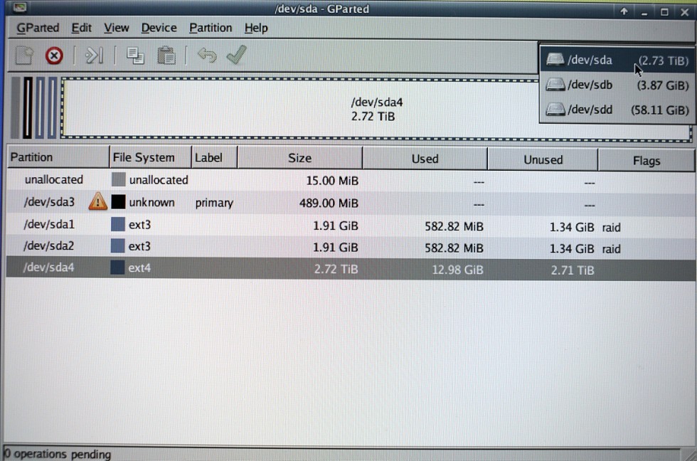
Task: Switch to /dev/sdd 58.11 GiB device
Action: point(616,110)
